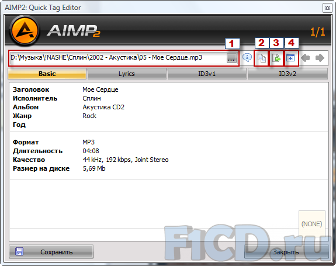
Task: Click the floppy disk save icon
Action: 19,251
